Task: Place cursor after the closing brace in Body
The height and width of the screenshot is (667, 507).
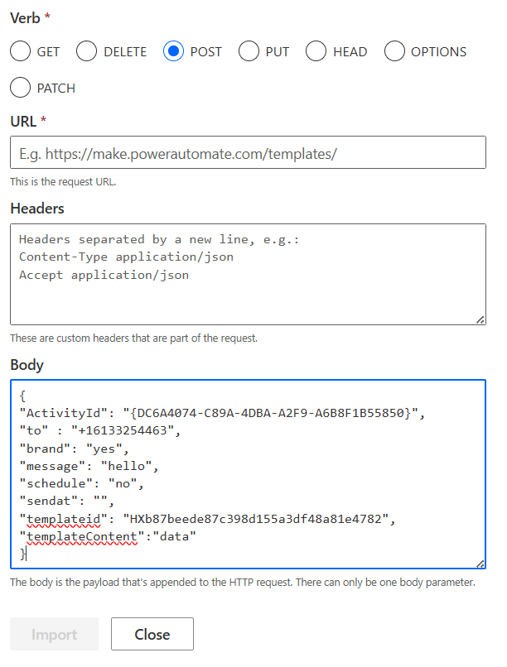Action: (27, 554)
